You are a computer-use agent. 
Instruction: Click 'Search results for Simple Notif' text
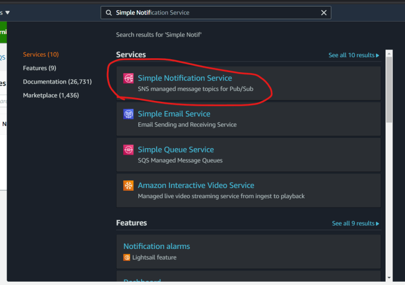coord(159,35)
